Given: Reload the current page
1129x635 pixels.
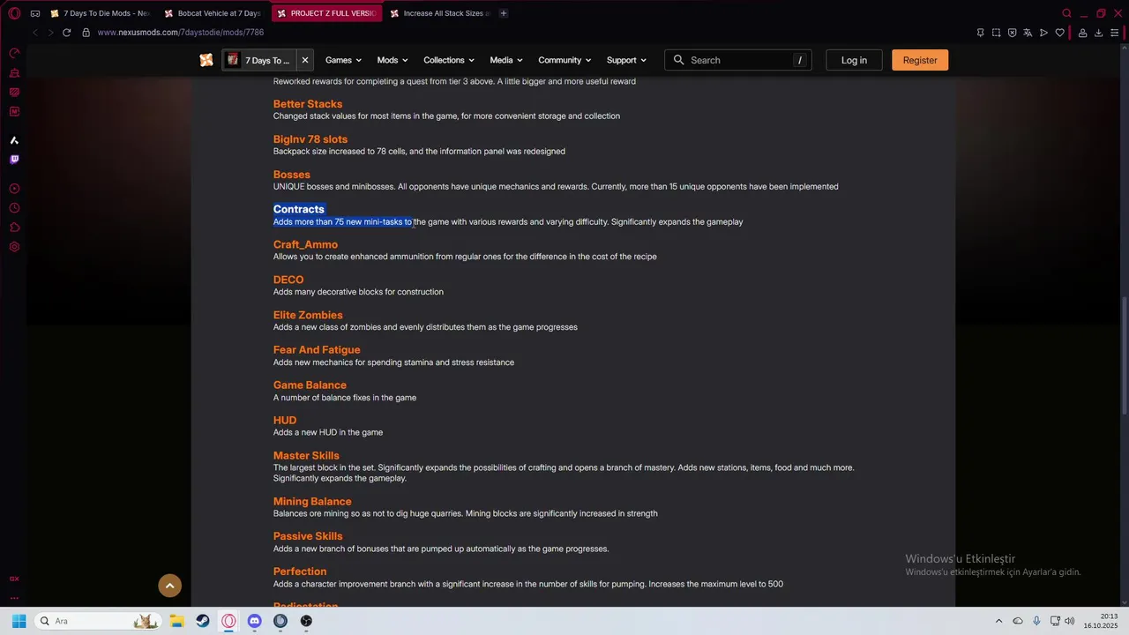Looking at the screenshot, I should tap(66, 33).
